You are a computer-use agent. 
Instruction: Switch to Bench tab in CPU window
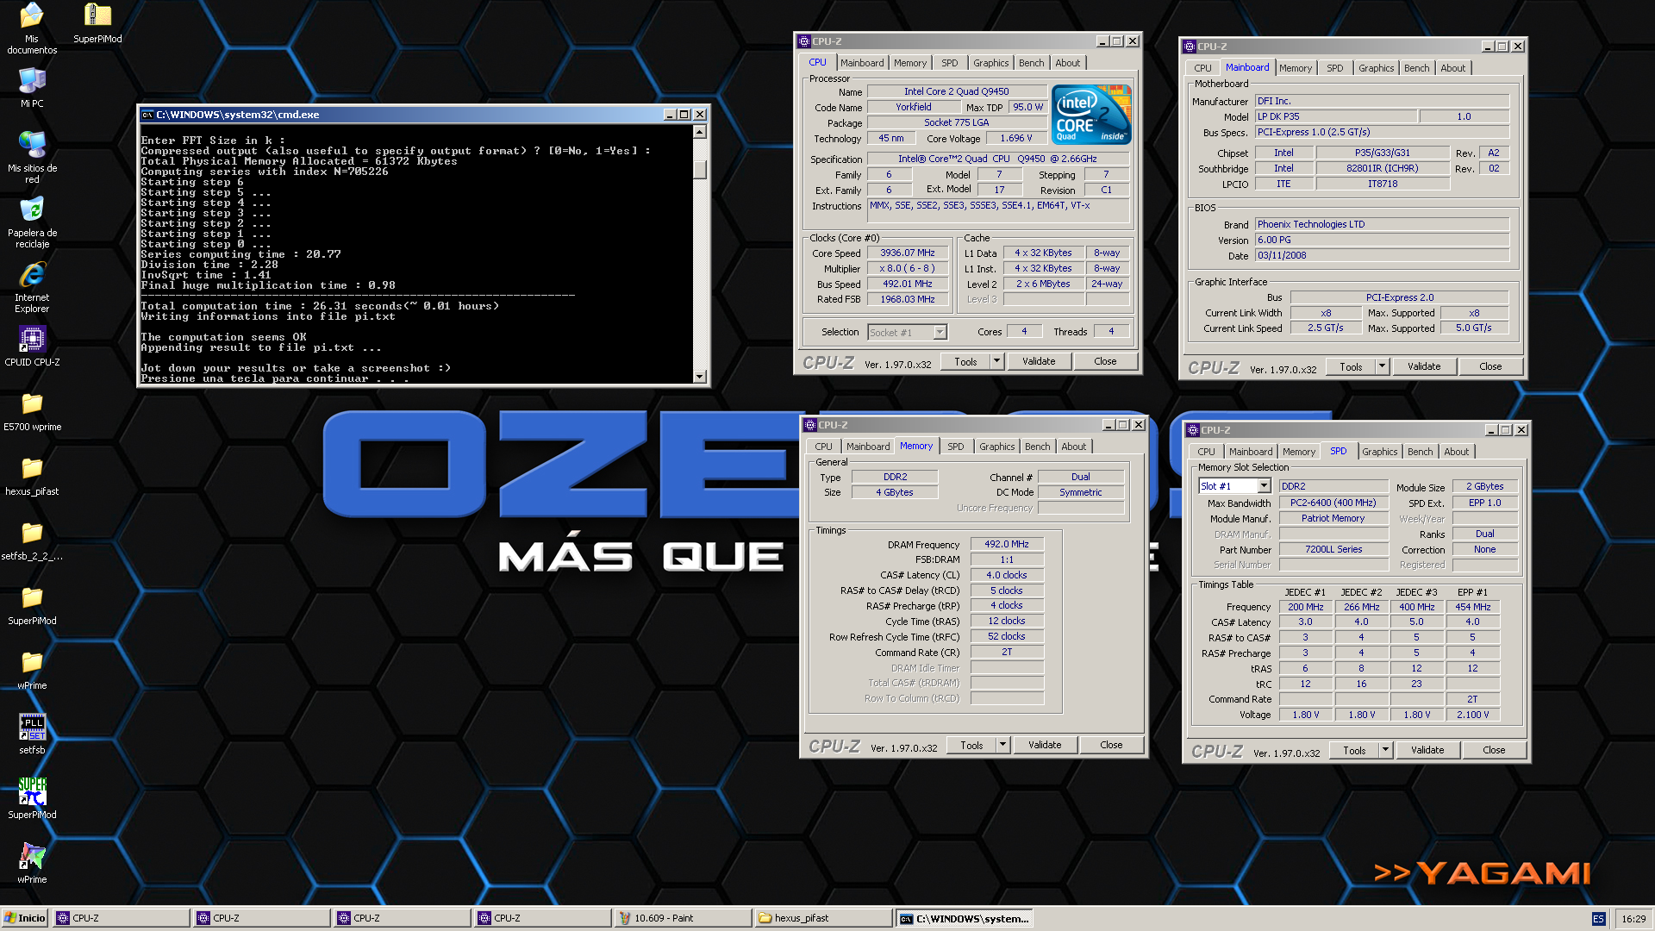click(1031, 63)
